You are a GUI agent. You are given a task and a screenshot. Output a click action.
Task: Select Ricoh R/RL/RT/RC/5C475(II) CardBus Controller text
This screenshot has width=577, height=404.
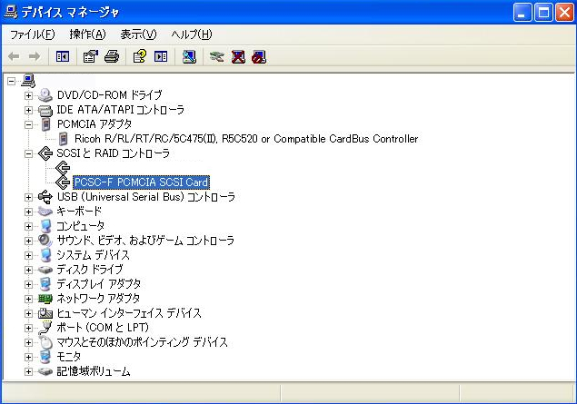[246, 139]
